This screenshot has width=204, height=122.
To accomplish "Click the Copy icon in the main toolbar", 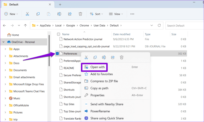I will coord(38,14).
